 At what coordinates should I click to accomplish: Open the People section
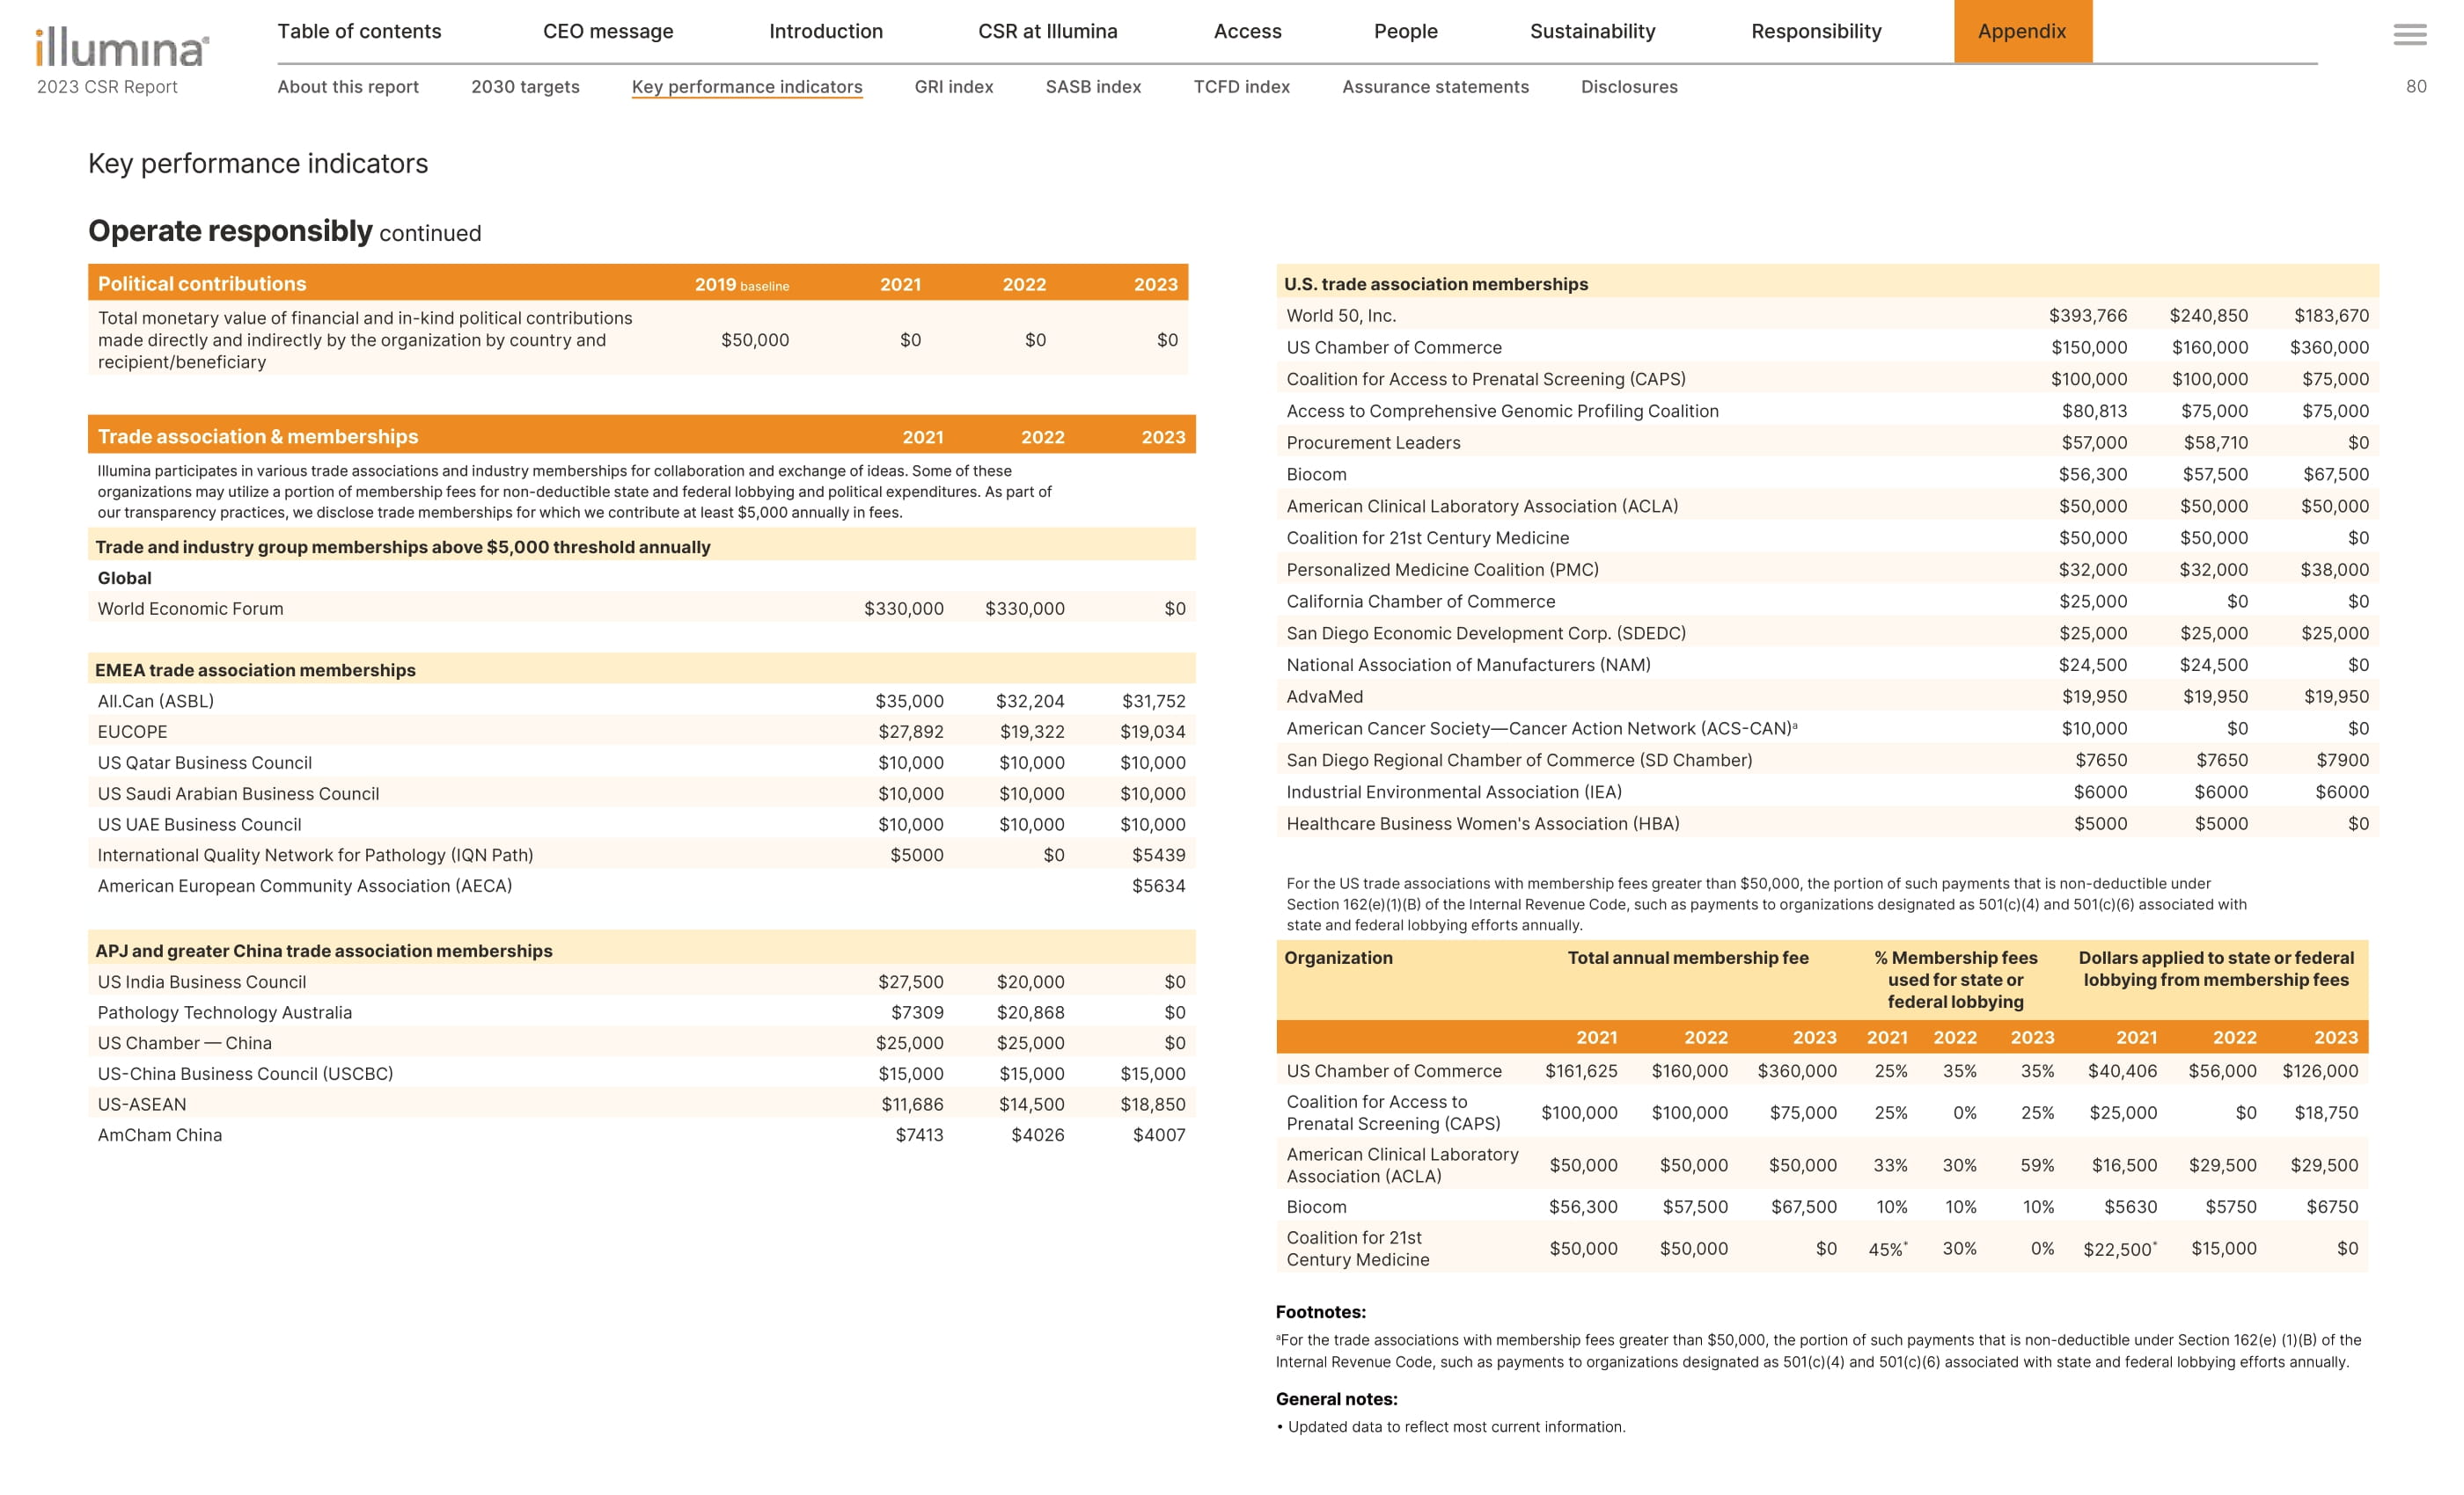click(x=1405, y=31)
